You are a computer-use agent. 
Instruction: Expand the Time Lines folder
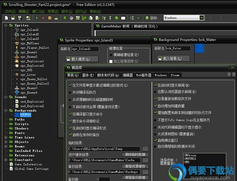pos(6,138)
